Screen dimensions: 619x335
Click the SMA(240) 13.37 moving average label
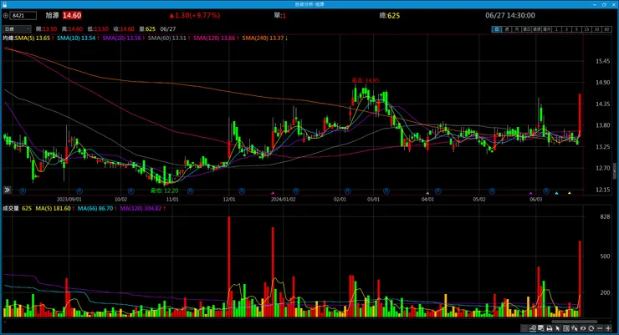point(263,38)
